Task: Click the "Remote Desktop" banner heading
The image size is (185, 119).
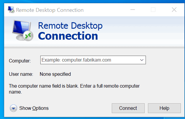Action: coord(70,25)
